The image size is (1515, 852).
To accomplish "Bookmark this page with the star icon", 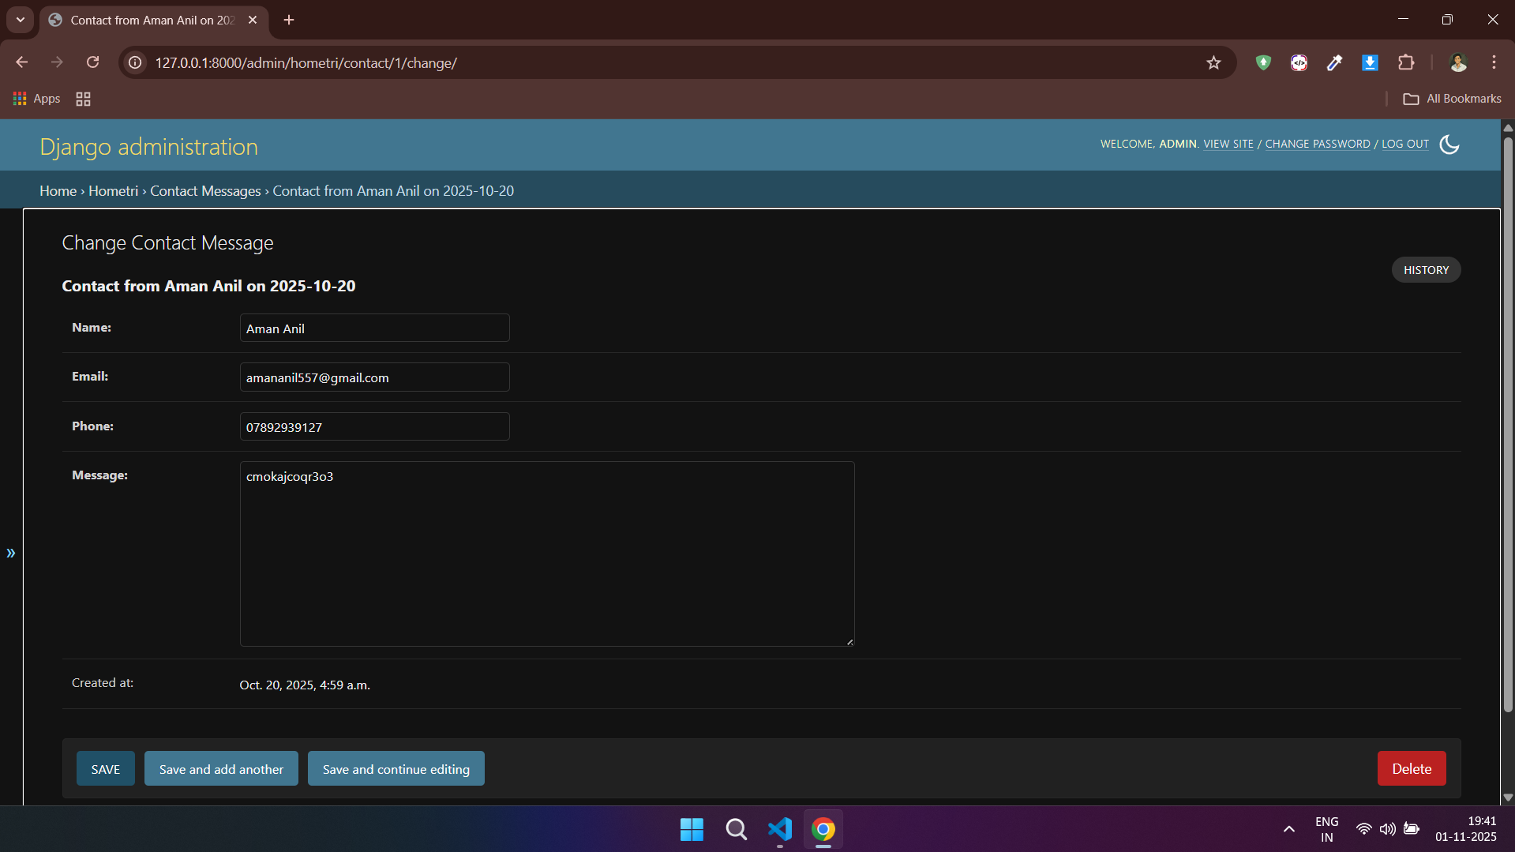I will pyautogui.click(x=1213, y=62).
